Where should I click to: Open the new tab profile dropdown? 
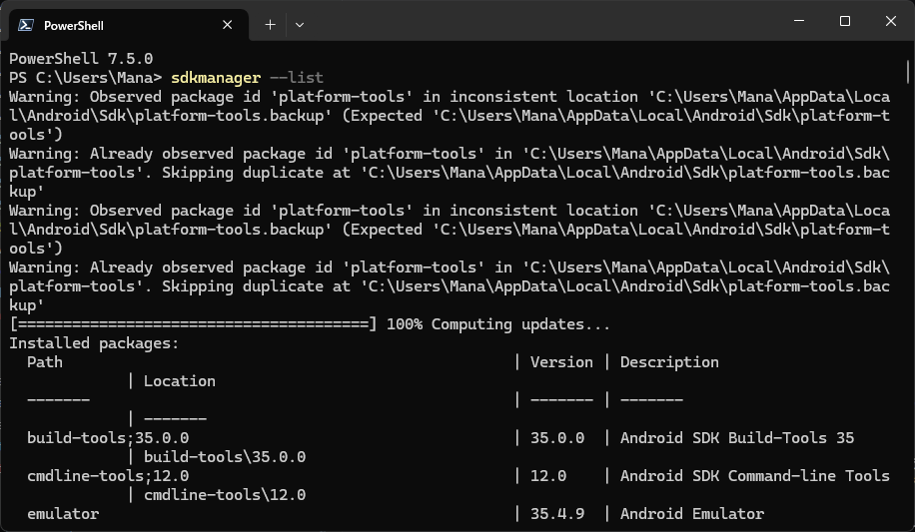point(300,25)
